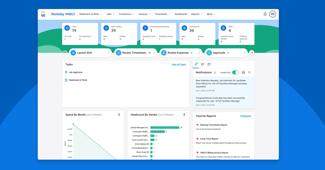Open the HS user profile avatar
325x170 pixels.
272,14
